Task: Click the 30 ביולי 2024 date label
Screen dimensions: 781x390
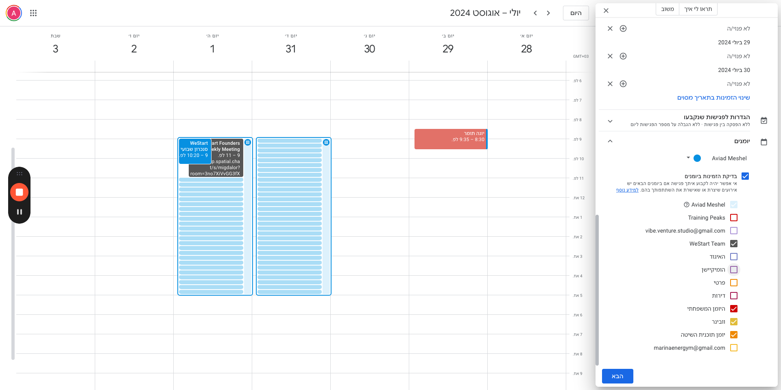Action: (x=734, y=70)
